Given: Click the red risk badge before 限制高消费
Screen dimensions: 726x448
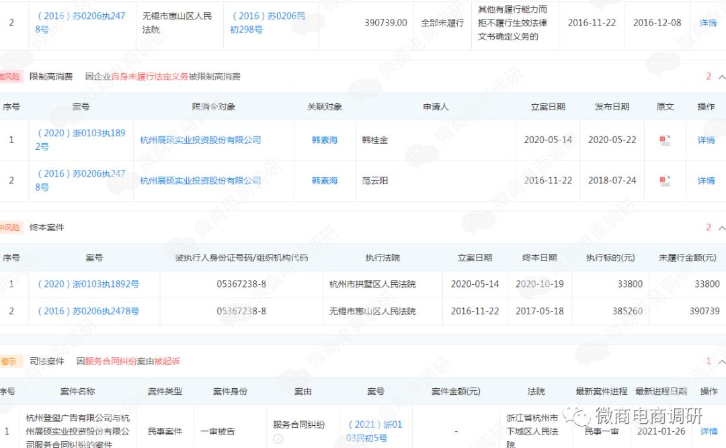Looking at the screenshot, I should [x=9, y=76].
